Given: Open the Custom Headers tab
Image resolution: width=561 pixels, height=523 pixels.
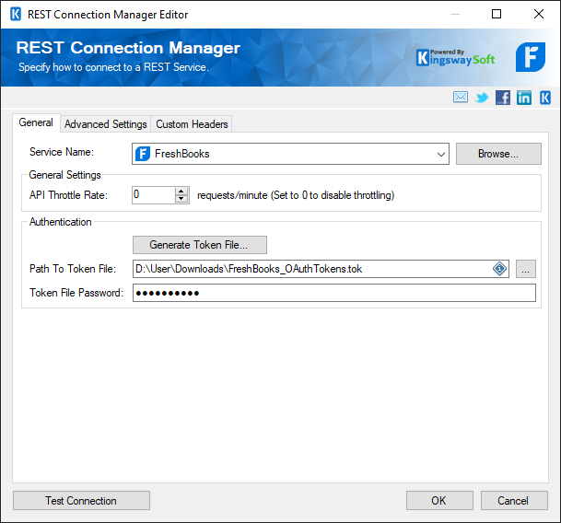Looking at the screenshot, I should (192, 124).
